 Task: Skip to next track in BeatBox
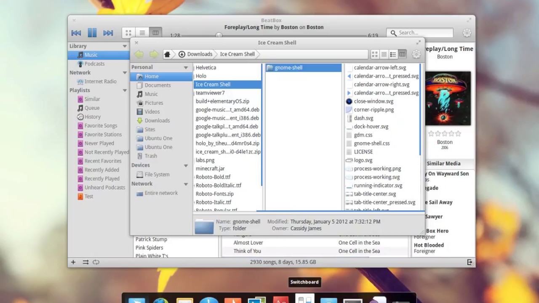click(x=108, y=33)
